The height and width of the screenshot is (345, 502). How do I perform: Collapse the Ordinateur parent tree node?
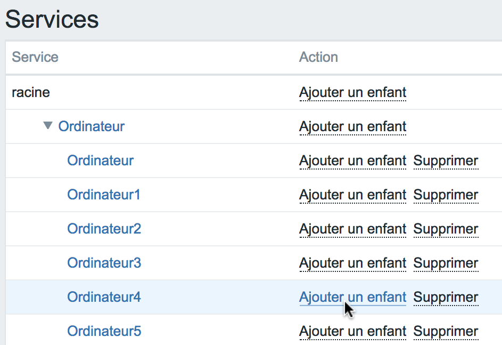click(48, 125)
